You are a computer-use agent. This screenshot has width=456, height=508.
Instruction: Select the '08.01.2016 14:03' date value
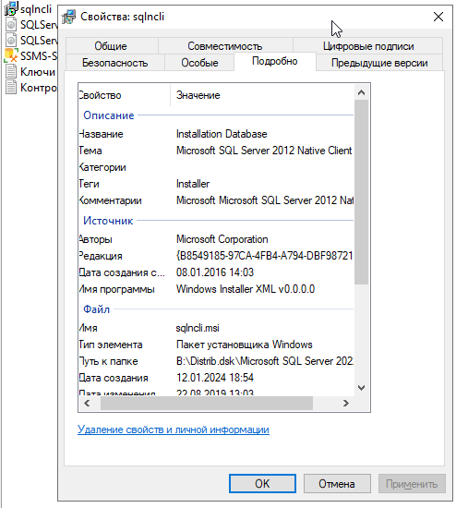point(215,272)
